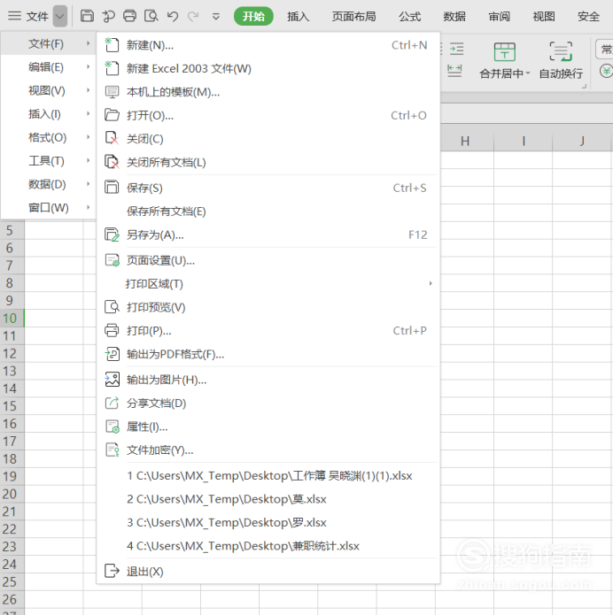Choose 打开(O)... menu entry
This screenshot has width=613, height=615.
(x=268, y=115)
